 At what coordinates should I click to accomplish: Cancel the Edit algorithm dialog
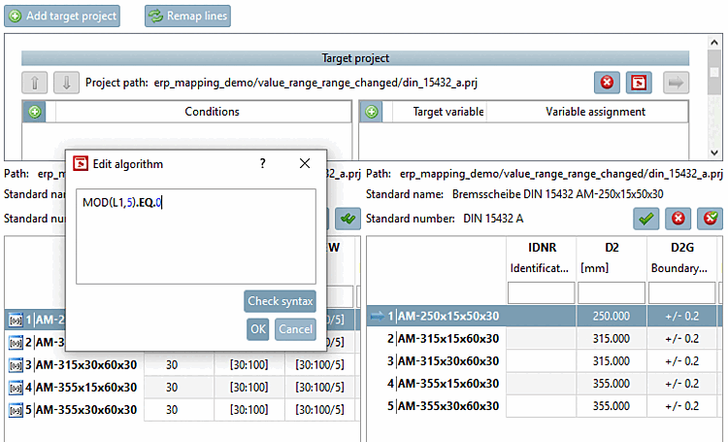tap(295, 329)
